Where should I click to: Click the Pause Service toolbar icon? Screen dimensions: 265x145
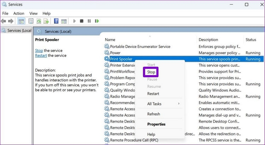point(90,21)
